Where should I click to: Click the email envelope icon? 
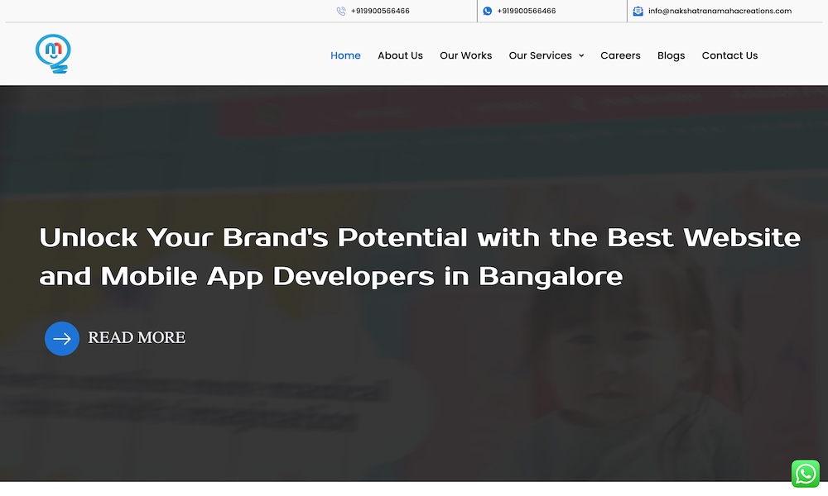[x=638, y=12]
